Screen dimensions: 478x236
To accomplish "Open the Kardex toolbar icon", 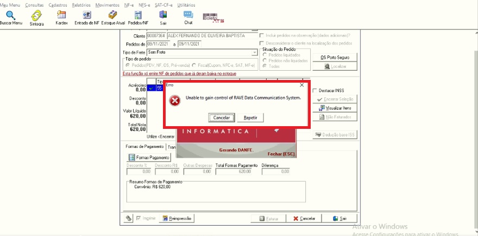I will click(61, 16).
